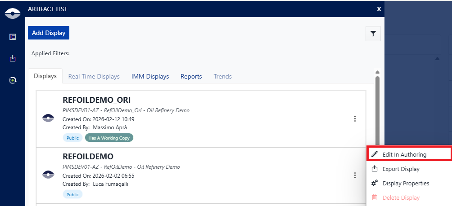Click the Add Display button
The image size is (452, 206).
point(49,33)
